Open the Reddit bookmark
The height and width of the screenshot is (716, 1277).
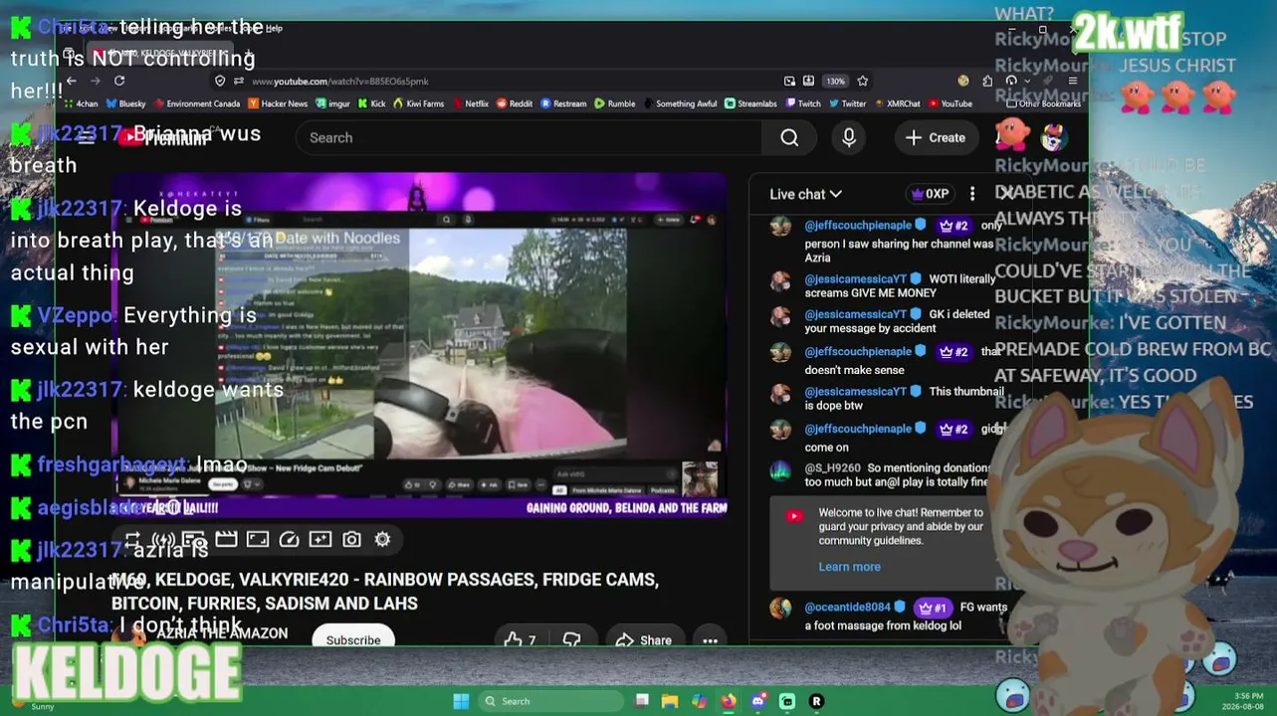[515, 103]
